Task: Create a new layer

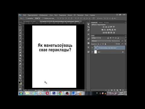Action: click(x=120, y=90)
